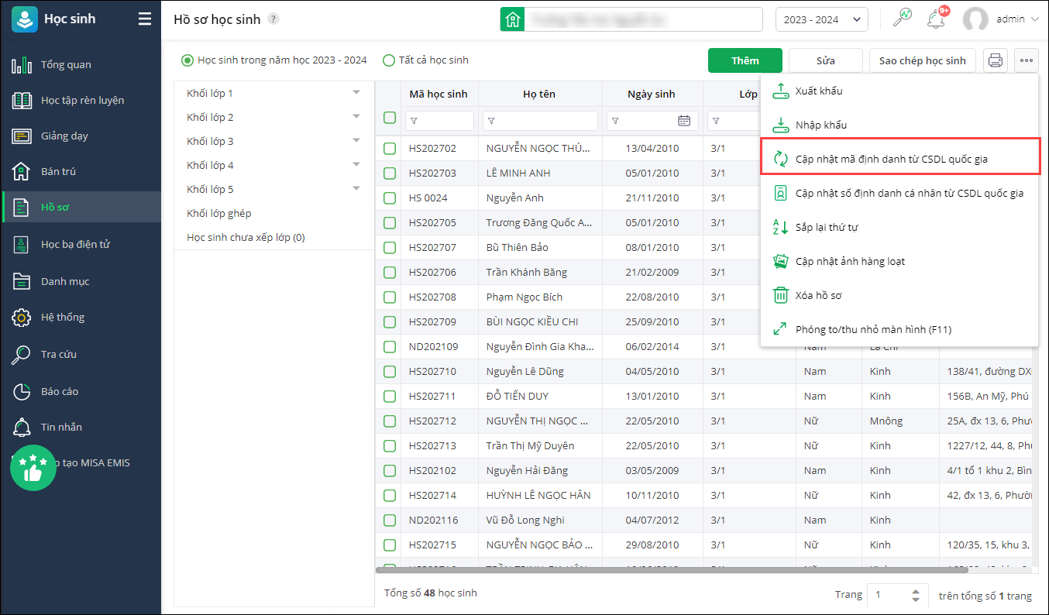Viewport: 1049px width, 615px height.
Task: Select Cập nhật mã định danh từ CSDL quốc gia
Action: (899, 159)
